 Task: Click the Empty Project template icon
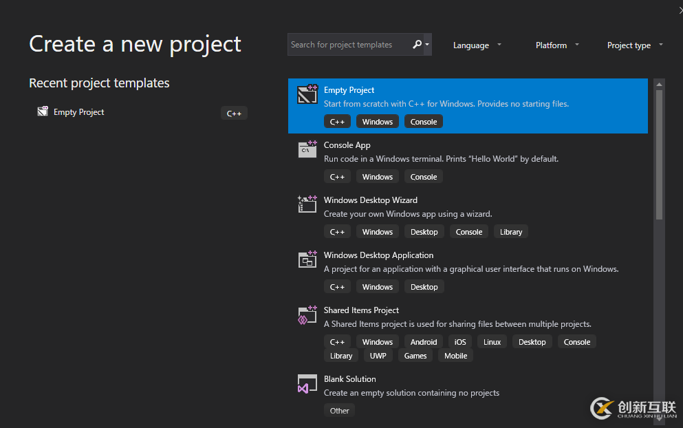(x=307, y=93)
